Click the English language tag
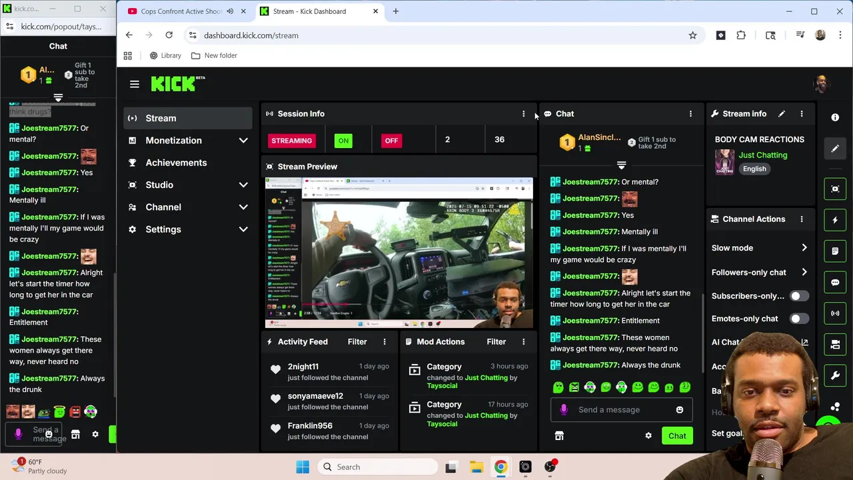This screenshot has height=480, width=853. pyautogui.click(x=754, y=169)
